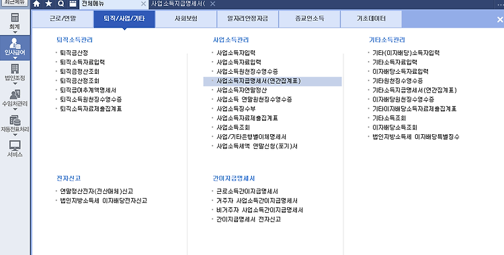Open the Q search icon
This screenshot has height=255, width=504.
pos(60,4)
